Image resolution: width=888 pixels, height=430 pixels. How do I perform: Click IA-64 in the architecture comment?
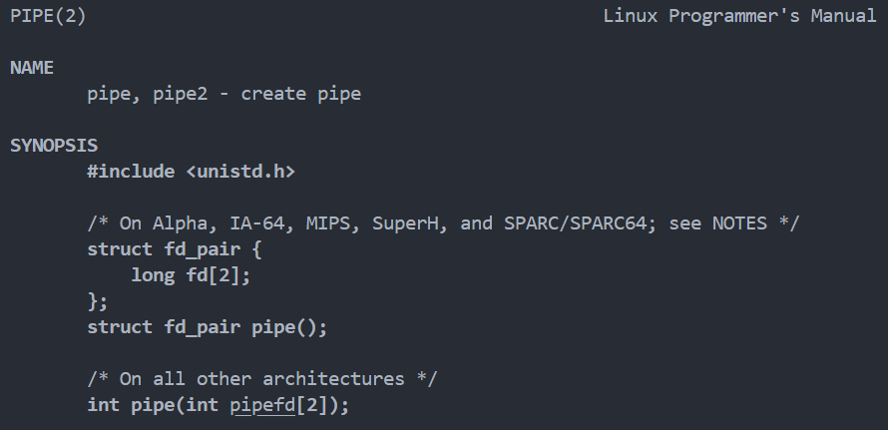tap(262, 223)
